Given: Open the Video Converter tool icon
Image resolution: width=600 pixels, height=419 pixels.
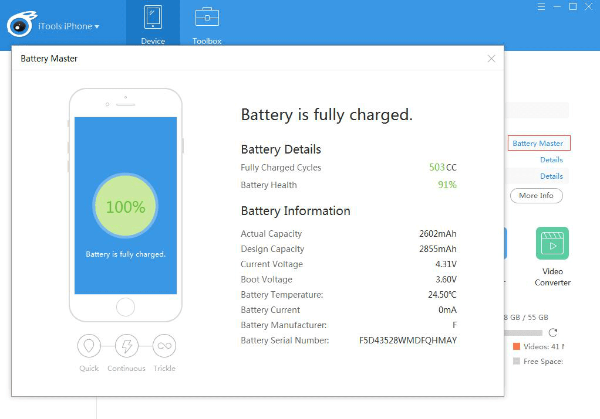Looking at the screenshot, I should pos(552,243).
